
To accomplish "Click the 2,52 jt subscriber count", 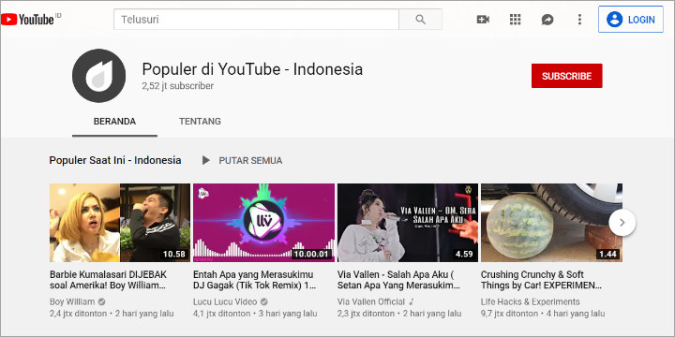I will [178, 86].
